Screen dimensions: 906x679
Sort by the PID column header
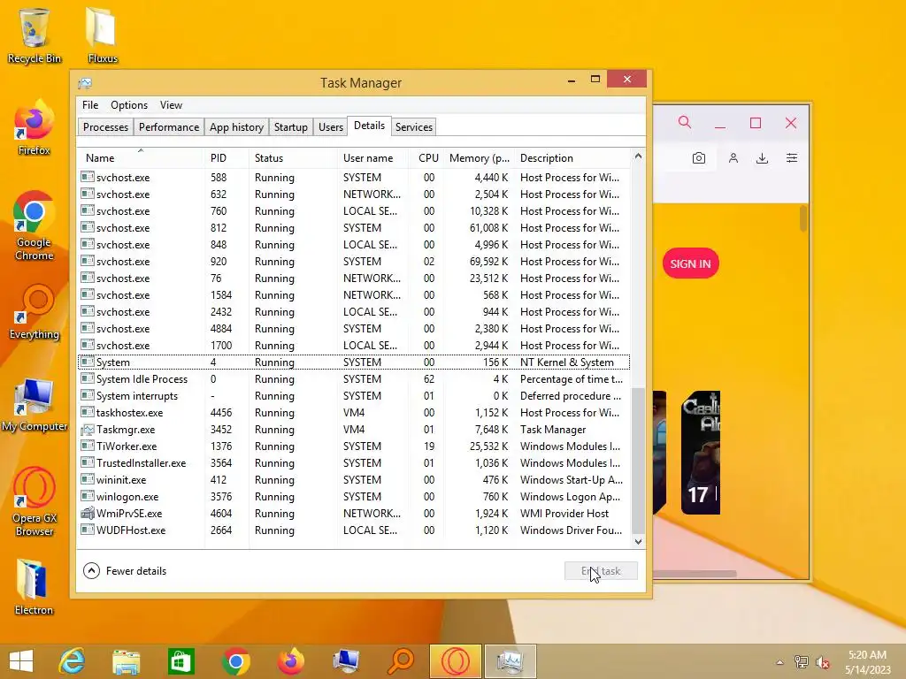(226, 158)
